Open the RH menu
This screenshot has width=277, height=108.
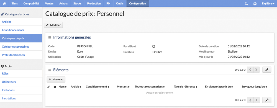click(x=108, y=3)
